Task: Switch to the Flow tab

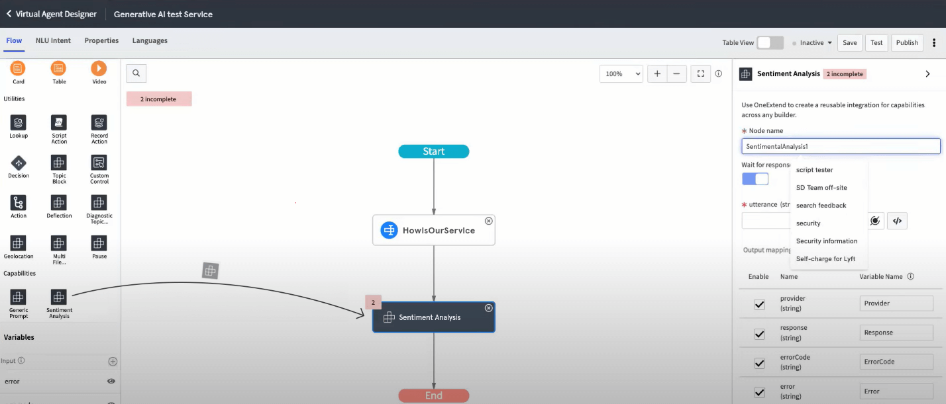Action: coord(14,40)
